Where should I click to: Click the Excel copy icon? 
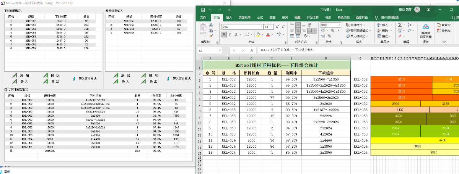211,30
